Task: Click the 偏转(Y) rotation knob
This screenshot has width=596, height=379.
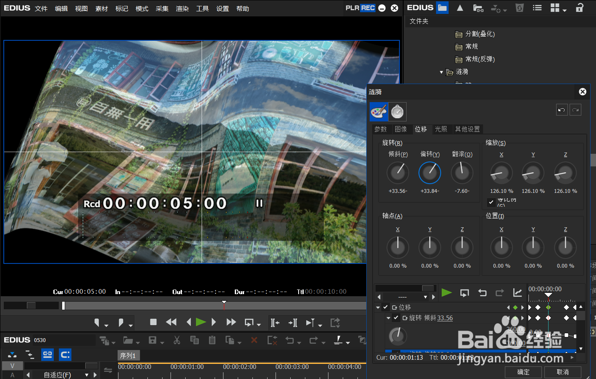Action: [x=430, y=173]
